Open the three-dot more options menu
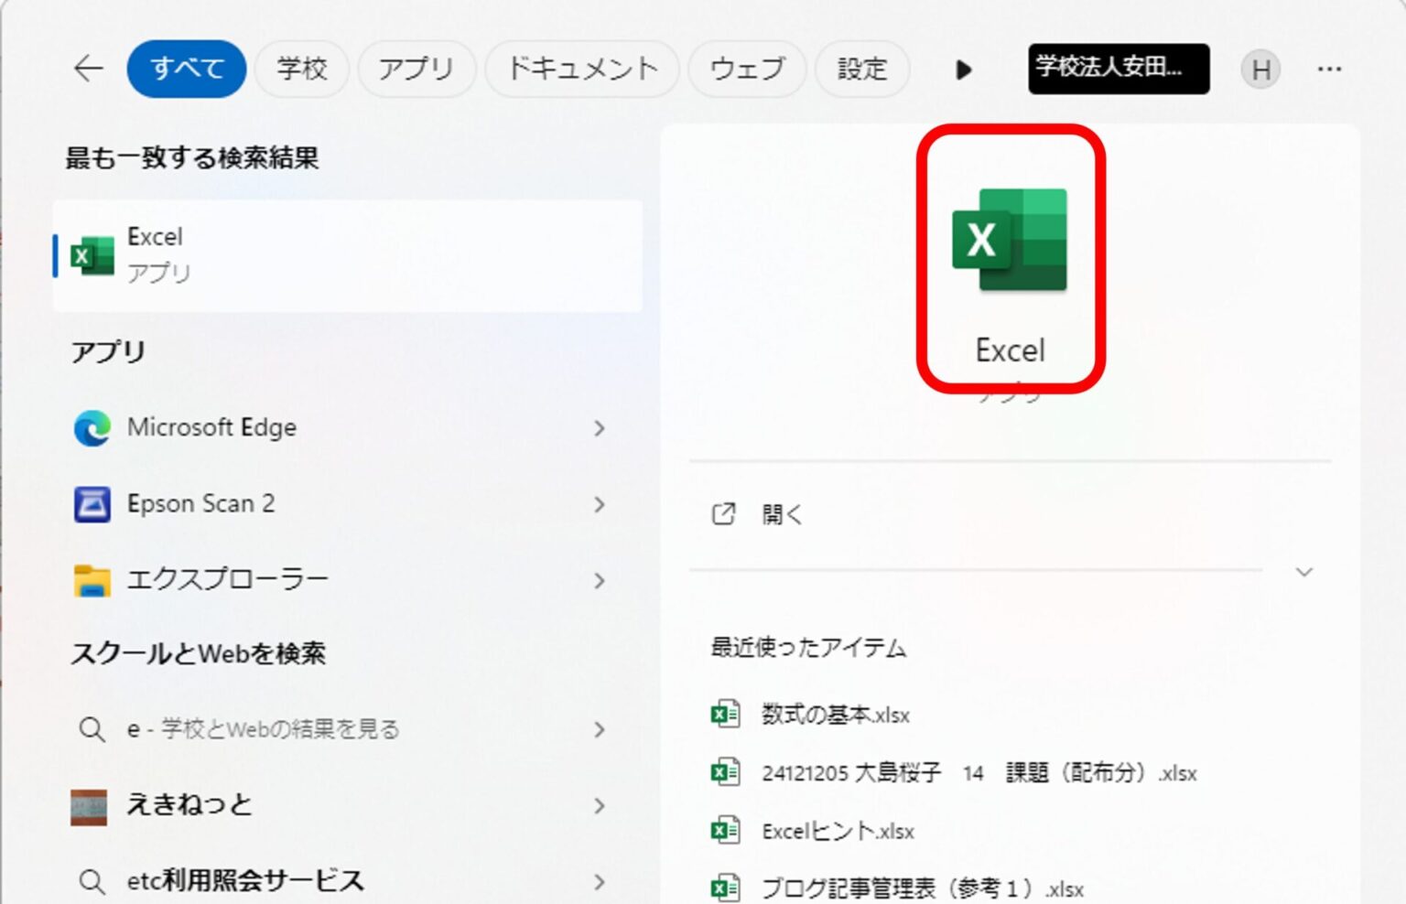This screenshot has height=904, width=1406. (1329, 70)
